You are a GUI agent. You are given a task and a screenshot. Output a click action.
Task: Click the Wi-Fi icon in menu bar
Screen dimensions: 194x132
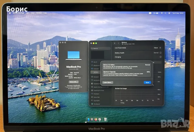pos(162,13)
